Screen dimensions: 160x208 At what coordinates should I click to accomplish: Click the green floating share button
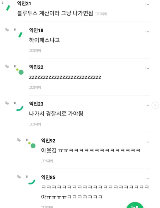coord(135,205)
